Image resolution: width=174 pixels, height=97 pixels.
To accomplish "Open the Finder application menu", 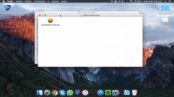I will (10, 1).
